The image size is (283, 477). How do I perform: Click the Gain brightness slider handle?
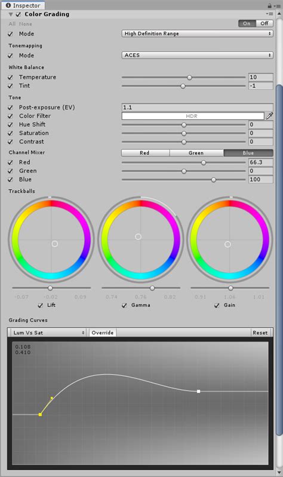231,288
